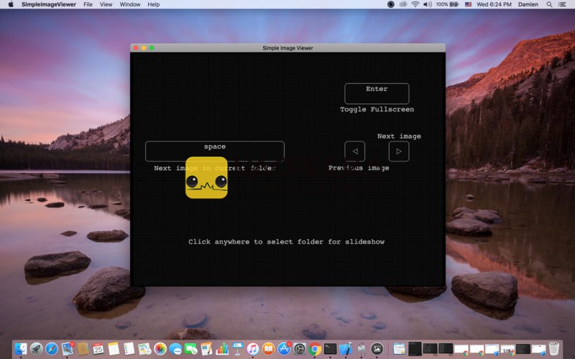Open the Window menu
Image resolution: width=575 pixels, height=359 pixels.
130,4
